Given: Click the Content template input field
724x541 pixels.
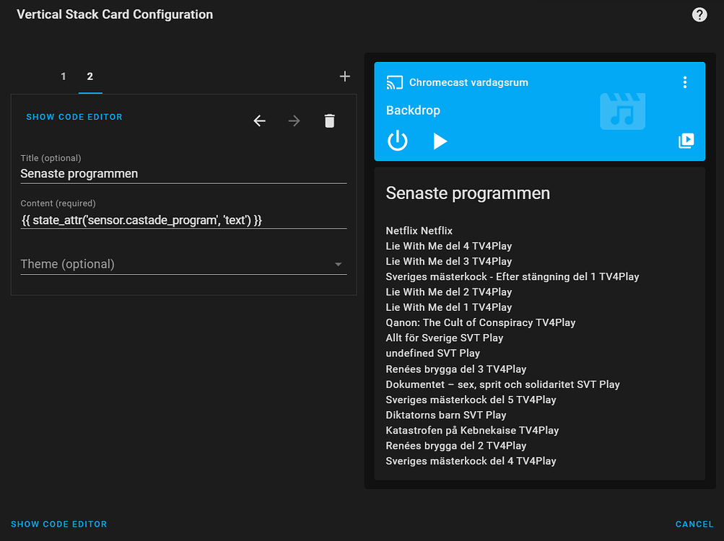Looking at the screenshot, I should (183, 219).
